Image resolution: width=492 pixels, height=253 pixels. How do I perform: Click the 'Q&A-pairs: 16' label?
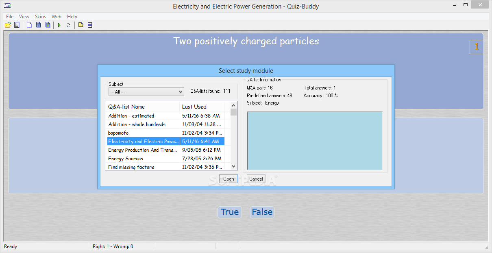(x=260, y=88)
